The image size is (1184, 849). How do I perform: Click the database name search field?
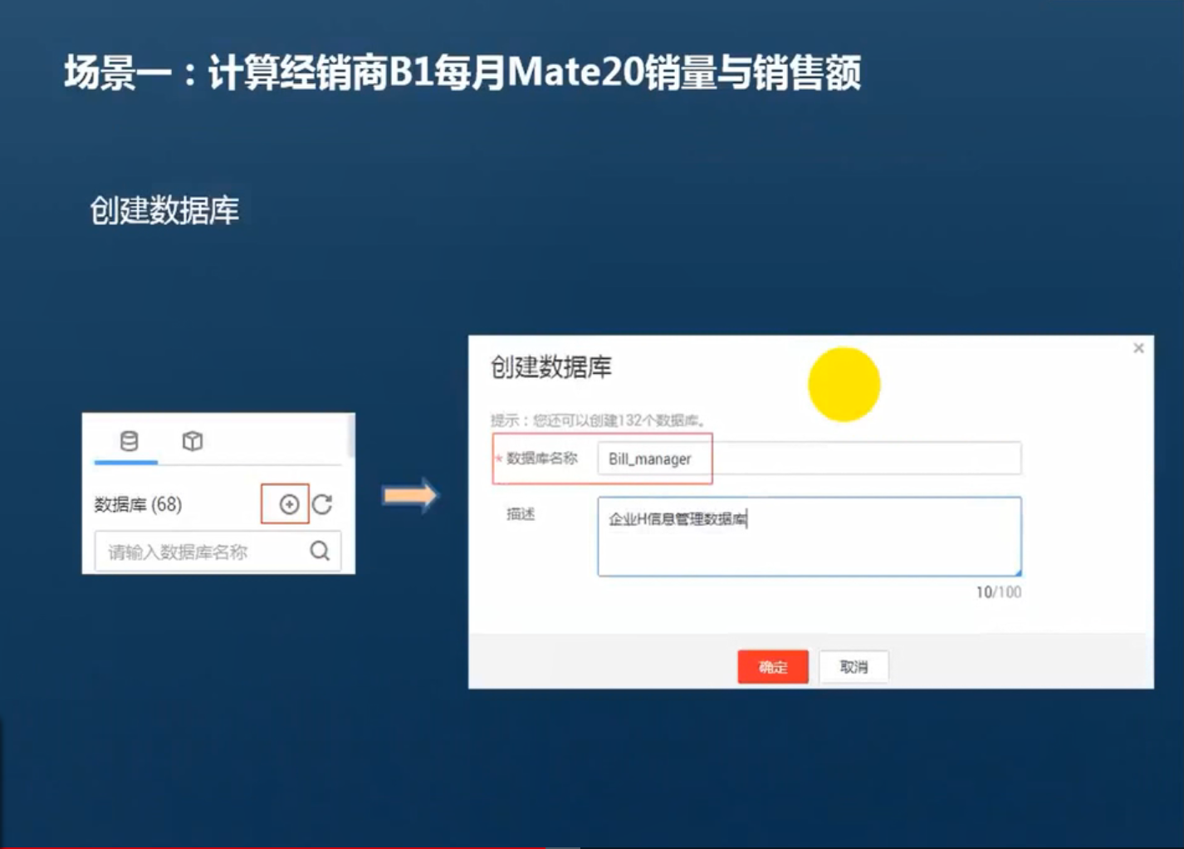click(x=218, y=552)
